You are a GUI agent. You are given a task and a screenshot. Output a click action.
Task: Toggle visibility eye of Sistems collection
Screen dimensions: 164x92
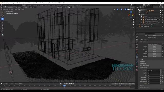coord(162,14)
